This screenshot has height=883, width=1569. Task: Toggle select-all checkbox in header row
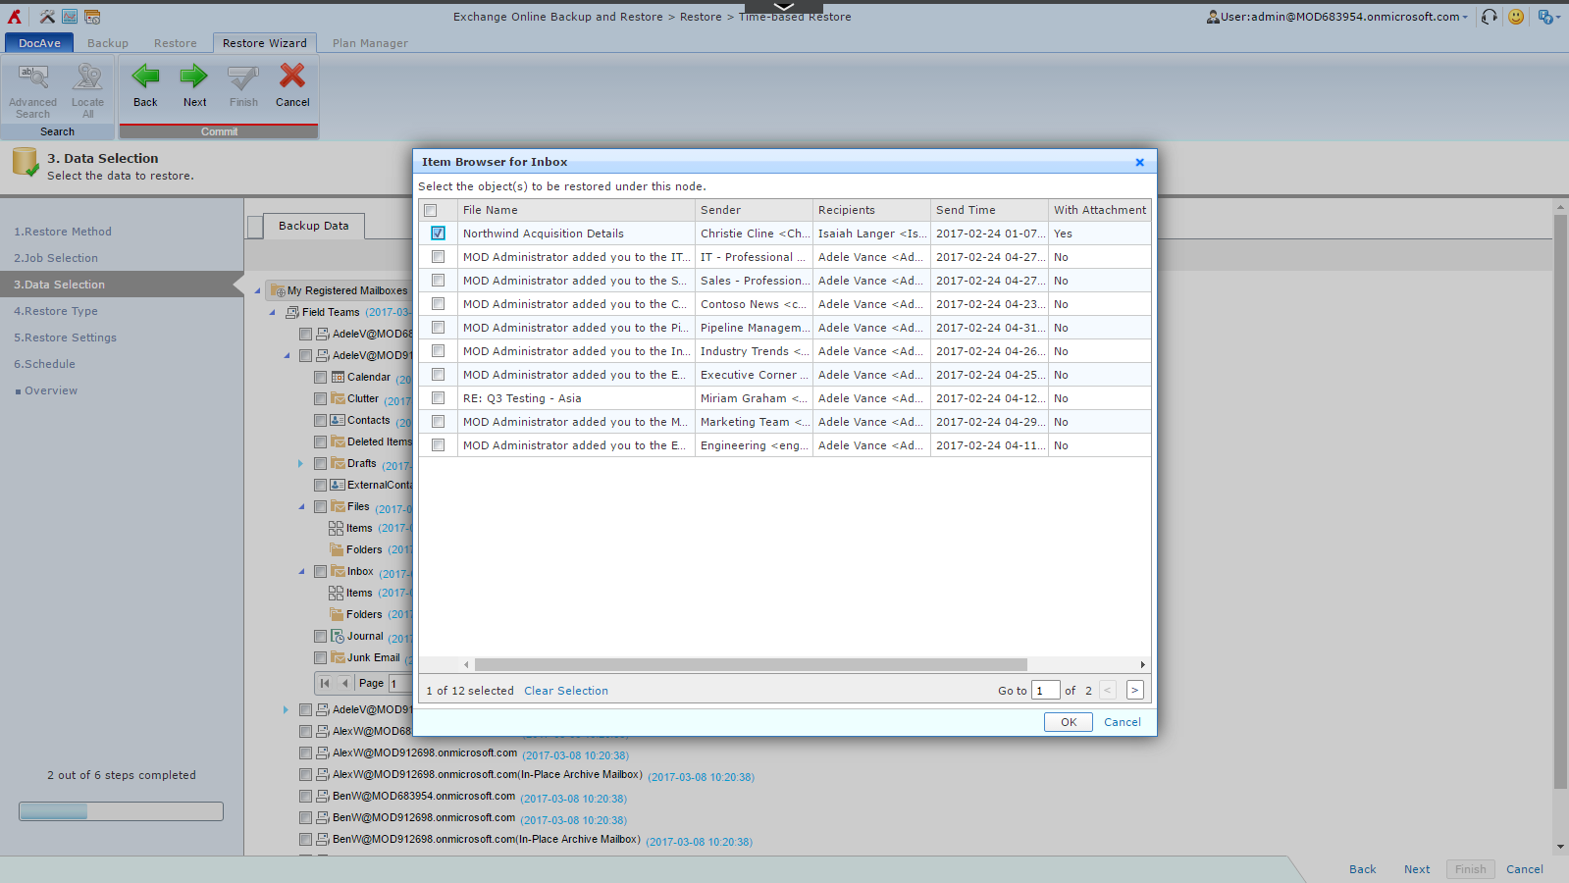tap(430, 210)
